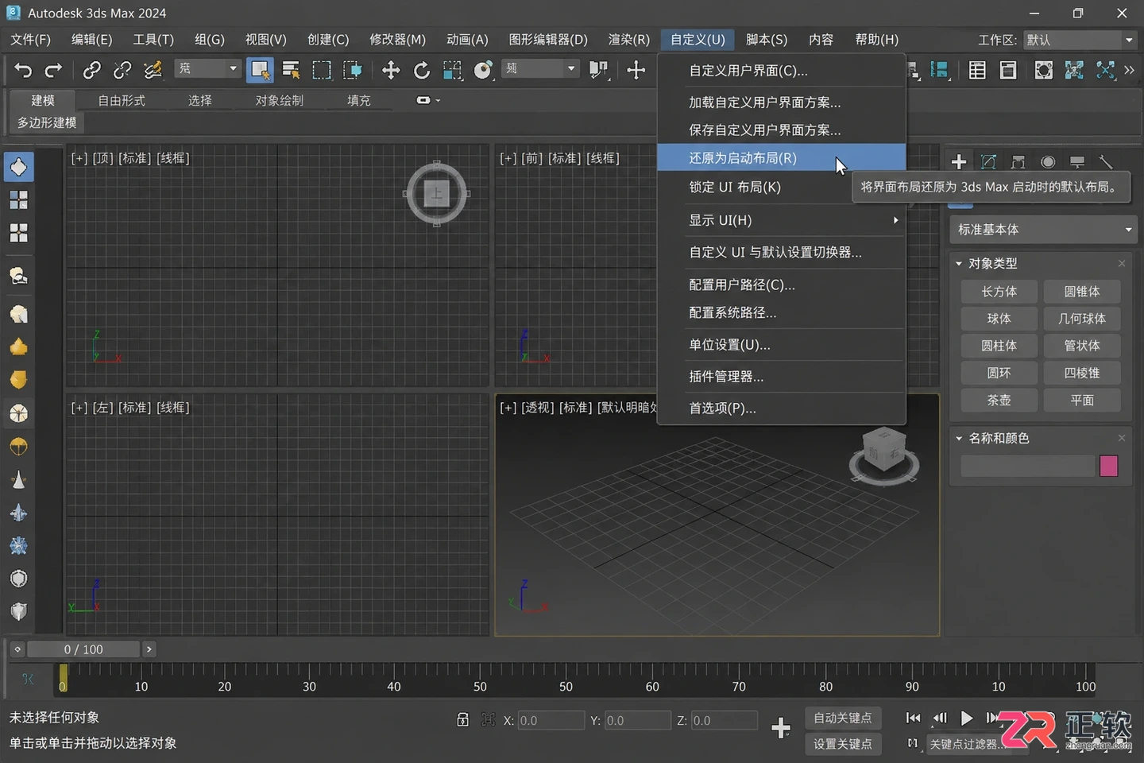Switch to the Modify command panel tab
Screen dimensions: 1144x763
988,162
